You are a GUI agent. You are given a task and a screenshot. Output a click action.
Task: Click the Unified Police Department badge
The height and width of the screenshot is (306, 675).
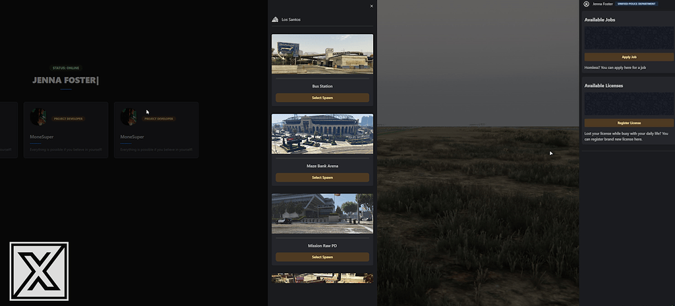pyautogui.click(x=637, y=4)
